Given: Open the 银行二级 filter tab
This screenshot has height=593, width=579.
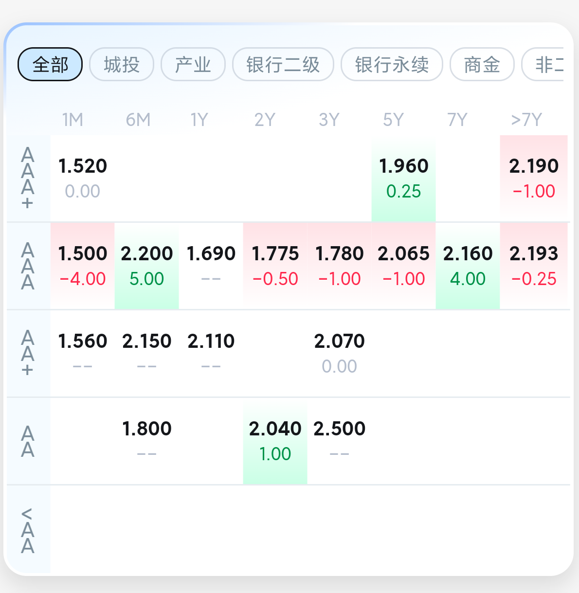Looking at the screenshot, I should tap(283, 64).
